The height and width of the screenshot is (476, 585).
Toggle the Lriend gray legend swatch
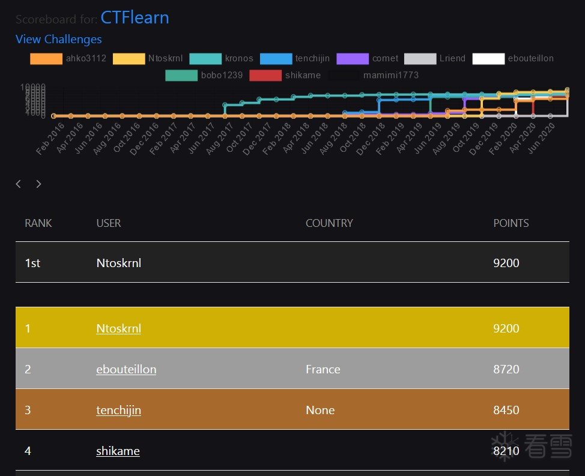coord(420,58)
